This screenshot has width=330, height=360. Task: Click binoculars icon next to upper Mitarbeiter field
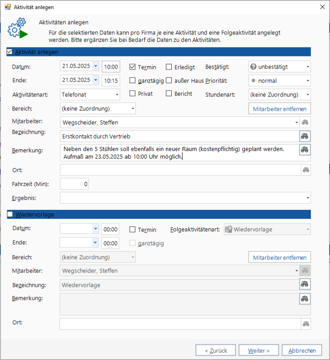(x=305, y=122)
